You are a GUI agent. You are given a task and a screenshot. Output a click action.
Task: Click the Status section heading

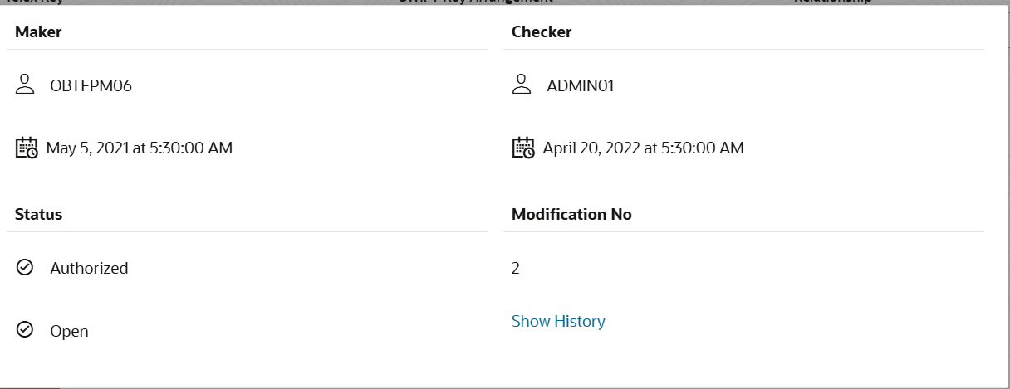click(38, 214)
